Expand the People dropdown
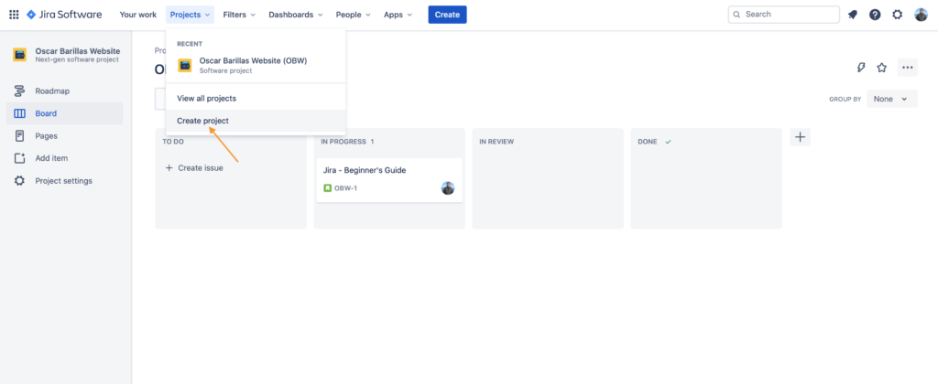The width and height of the screenshot is (938, 384). (353, 15)
